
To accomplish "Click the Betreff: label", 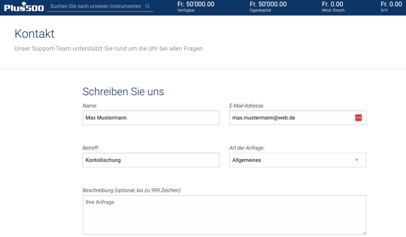I will coord(91,148).
